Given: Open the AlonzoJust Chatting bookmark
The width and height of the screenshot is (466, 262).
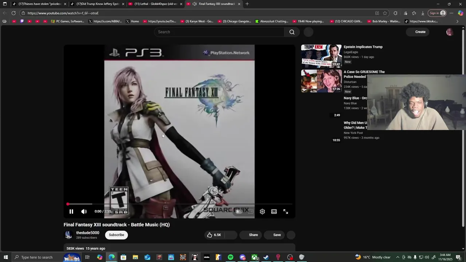Looking at the screenshot, I should [x=272, y=21].
